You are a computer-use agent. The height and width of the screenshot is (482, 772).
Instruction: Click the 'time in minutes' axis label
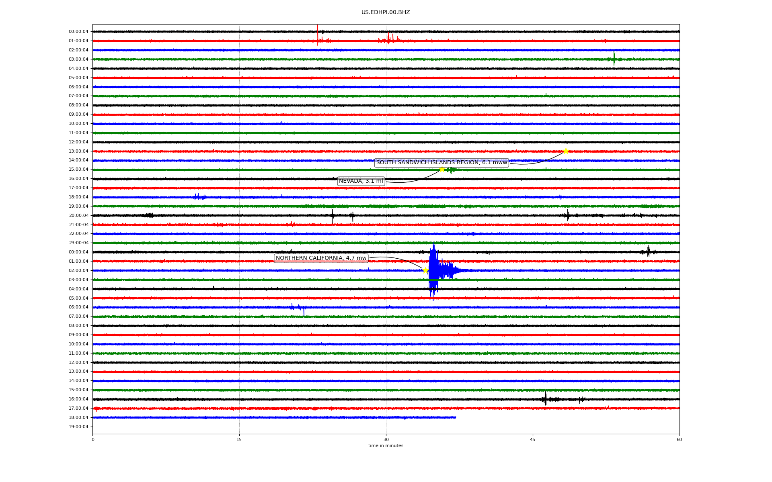386,446
